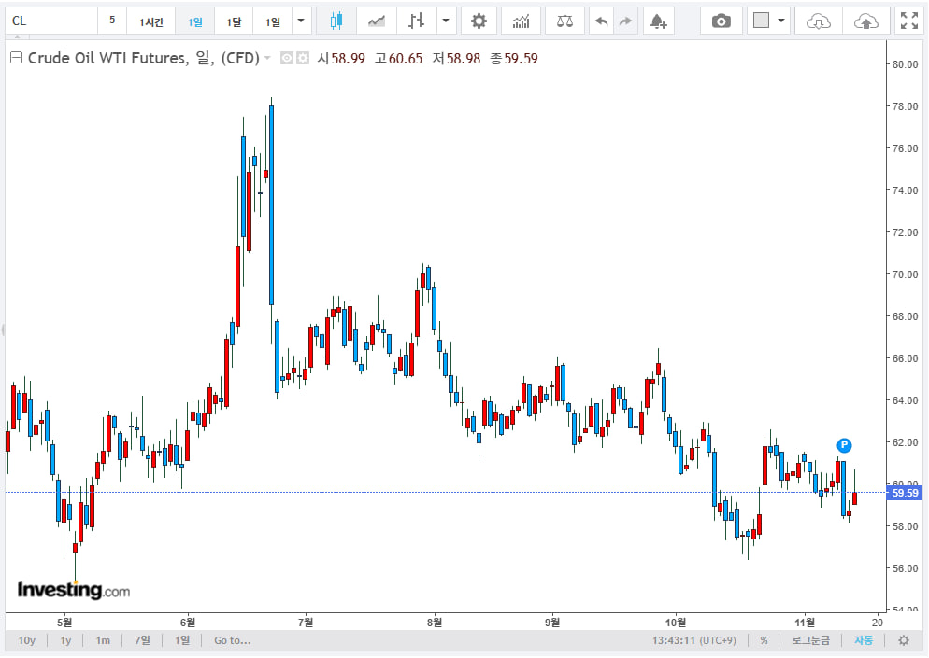Screen dimensions: 929x658
Task: Undo the last chart action
Action: pyautogui.click(x=602, y=21)
